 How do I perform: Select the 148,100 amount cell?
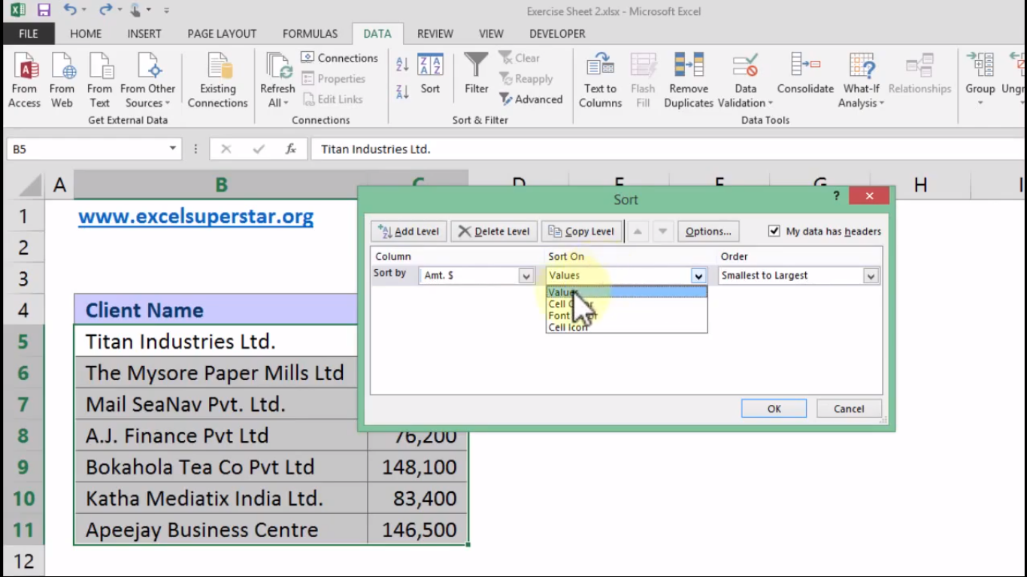418,467
